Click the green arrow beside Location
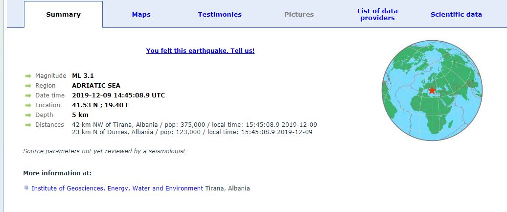The width and height of the screenshot is (507, 212). tap(28, 105)
